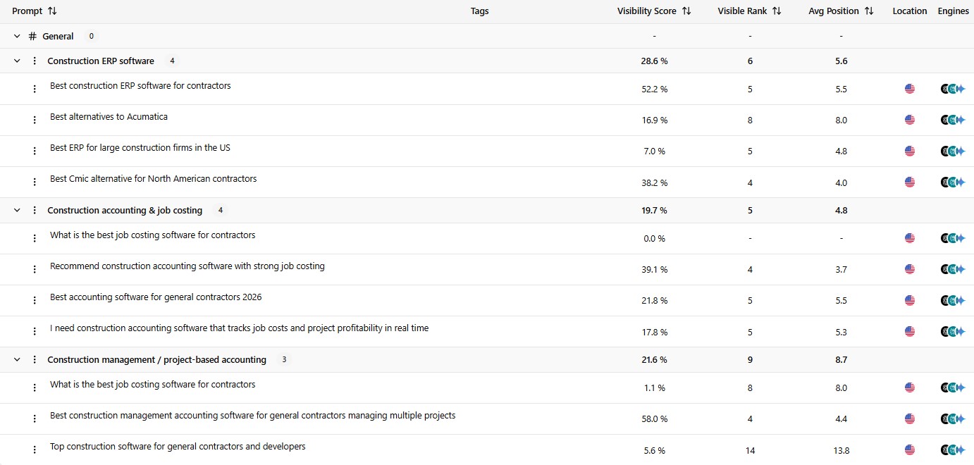
Task: Collapse Construction accounting & job costing group
Action: point(17,211)
